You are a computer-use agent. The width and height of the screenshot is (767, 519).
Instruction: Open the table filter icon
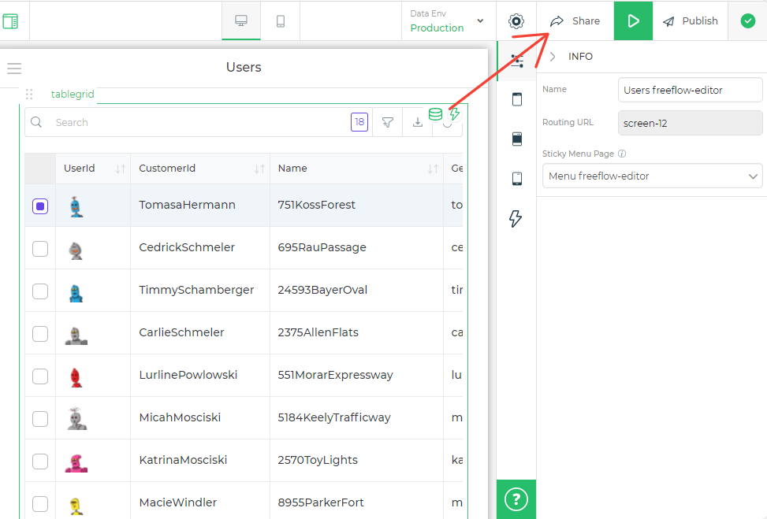pos(388,122)
